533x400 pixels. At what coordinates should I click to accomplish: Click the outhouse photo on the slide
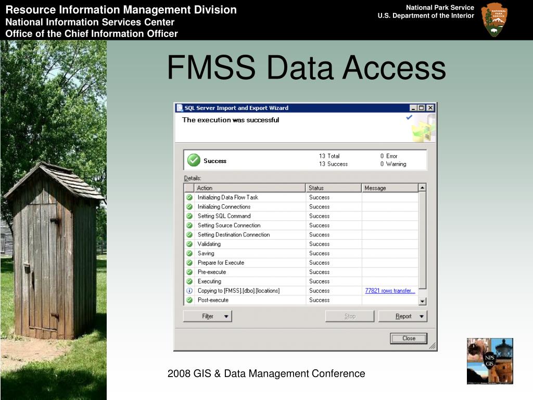pos(54,220)
